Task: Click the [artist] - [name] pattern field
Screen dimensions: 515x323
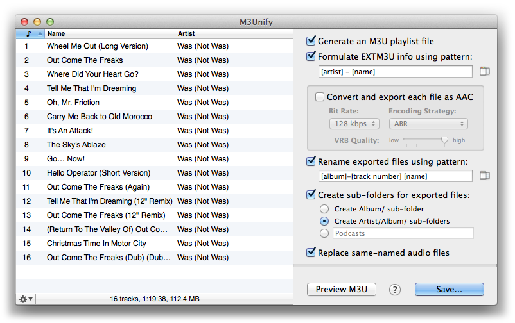Action: point(395,72)
